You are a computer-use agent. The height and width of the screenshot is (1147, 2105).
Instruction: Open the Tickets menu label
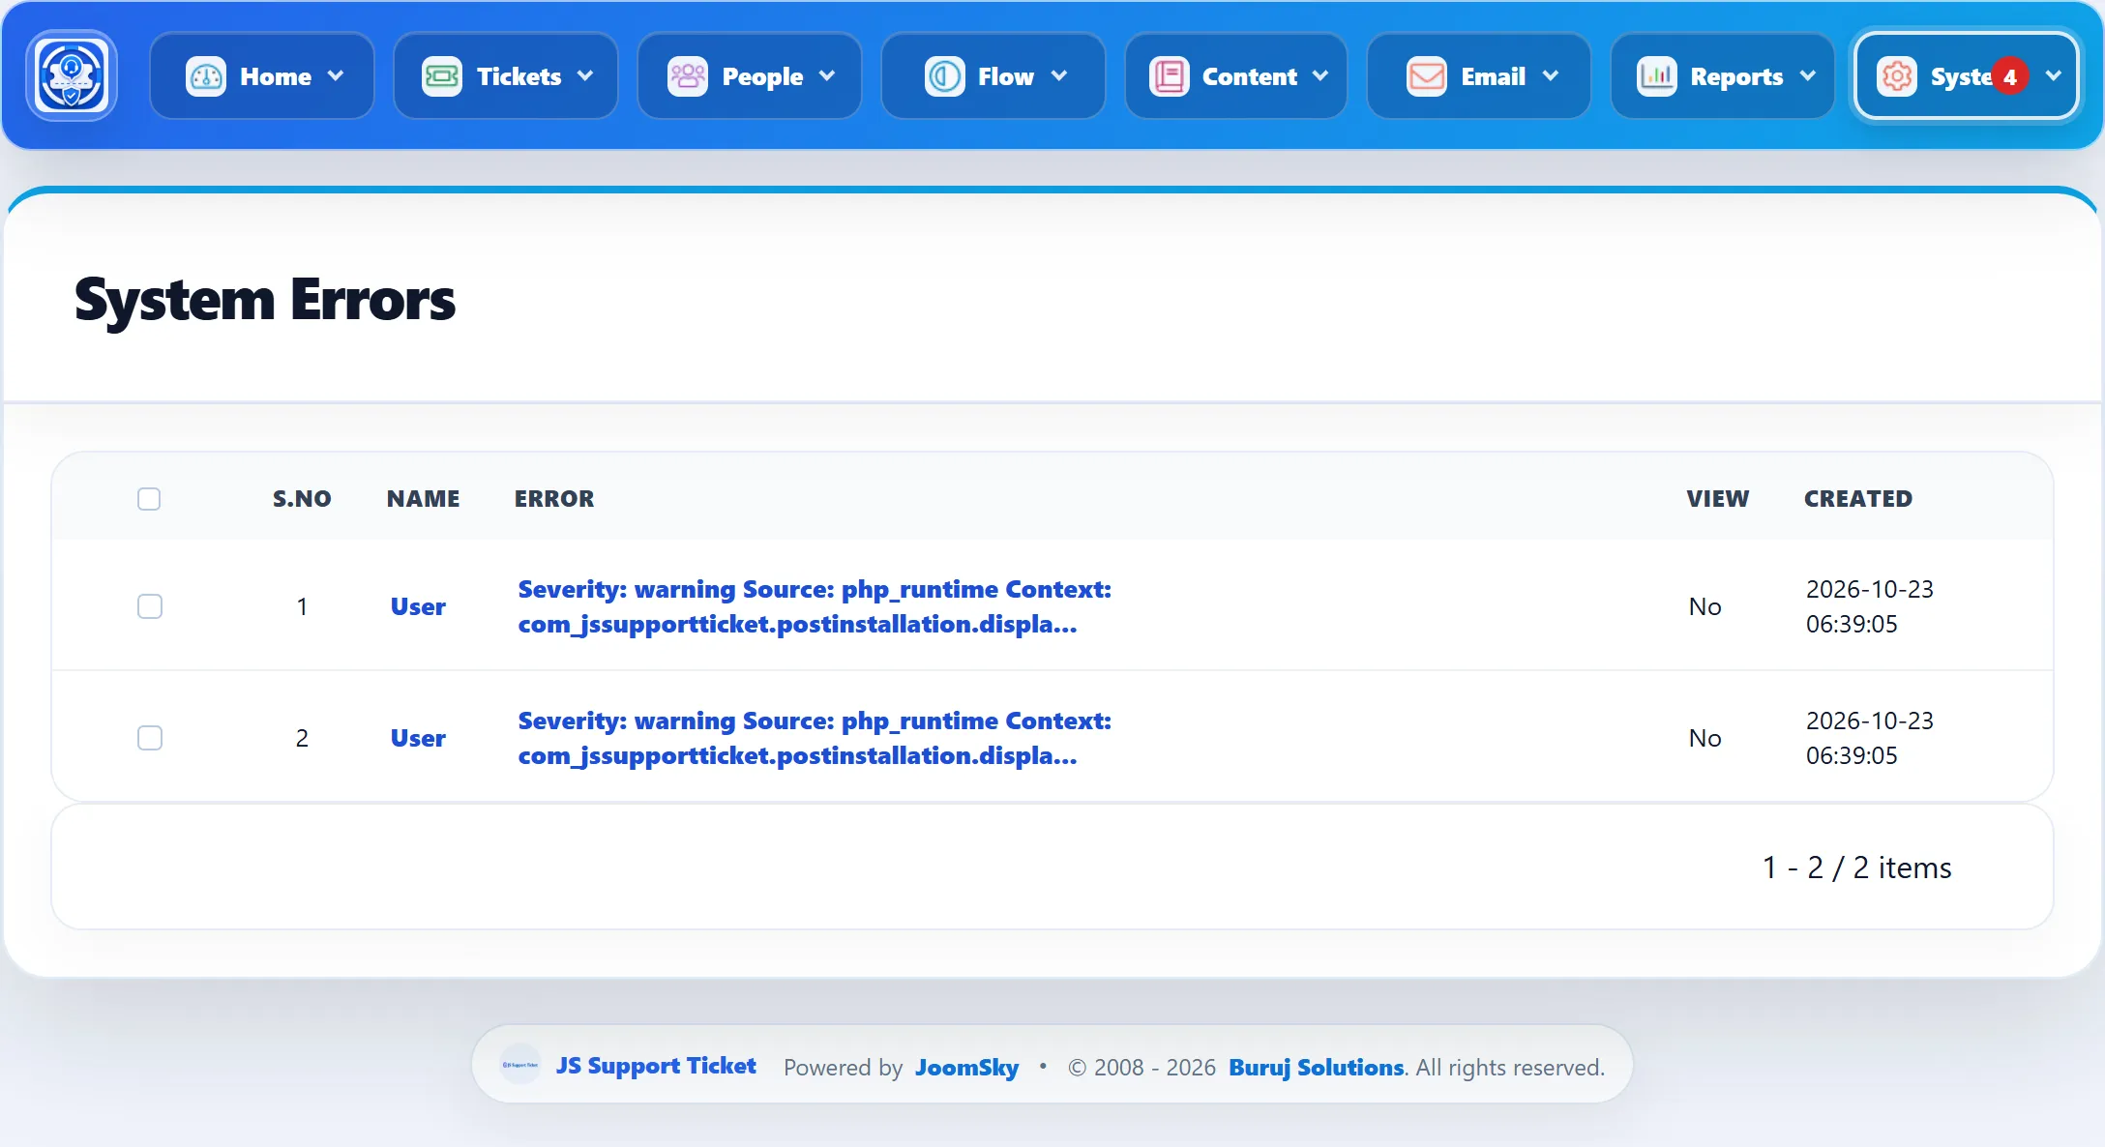519,76
